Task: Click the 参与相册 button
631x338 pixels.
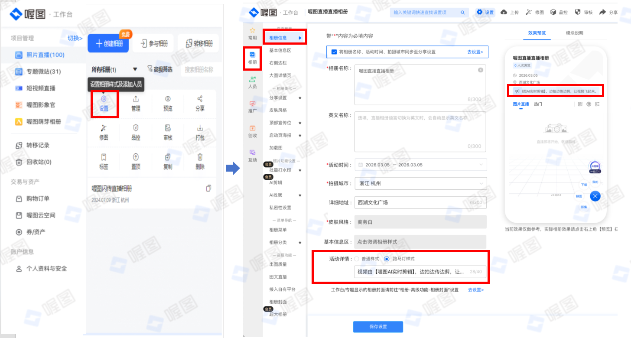Action: [153, 43]
